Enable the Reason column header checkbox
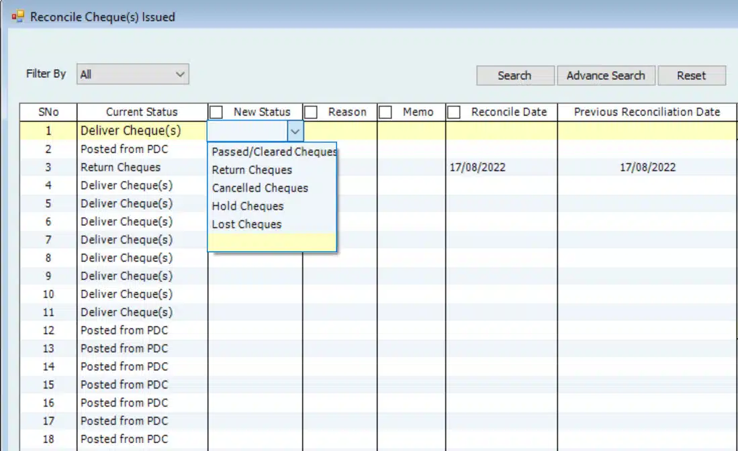Image resolution: width=738 pixels, height=451 pixels. [x=311, y=112]
